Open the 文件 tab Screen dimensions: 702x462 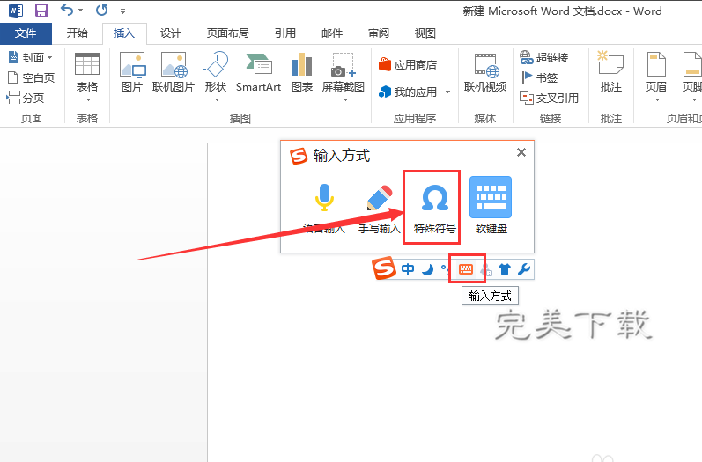[x=26, y=33]
